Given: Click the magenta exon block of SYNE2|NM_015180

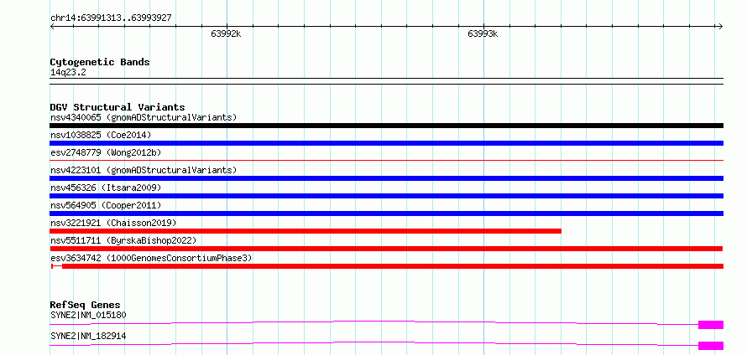Looking at the screenshot, I should coord(711,325).
